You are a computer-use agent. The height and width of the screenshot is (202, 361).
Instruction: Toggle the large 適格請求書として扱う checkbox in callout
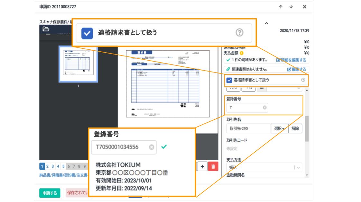87,33
